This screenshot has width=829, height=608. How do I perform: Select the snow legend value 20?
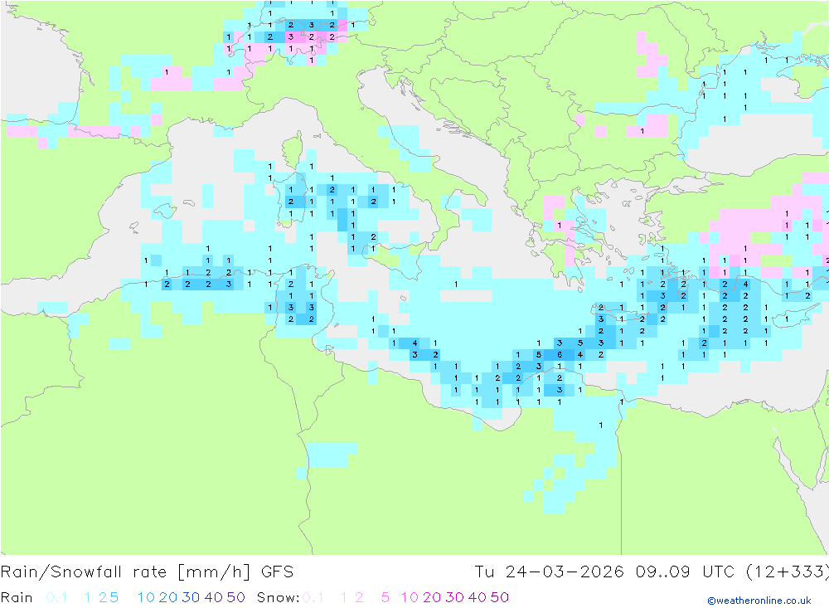432,597
